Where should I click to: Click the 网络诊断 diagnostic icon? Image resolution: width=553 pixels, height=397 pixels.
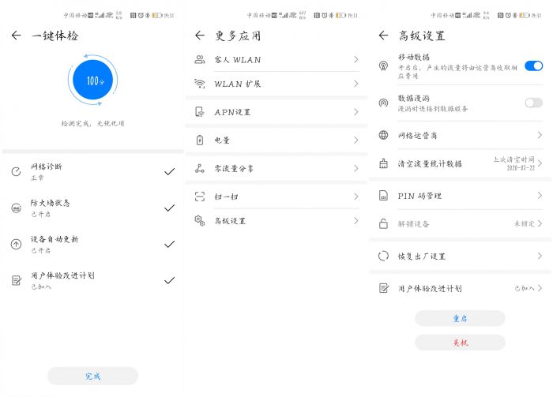click(x=16, y=172)
